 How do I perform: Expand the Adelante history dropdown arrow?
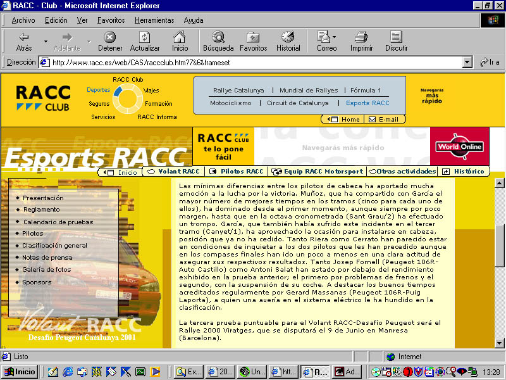pyautogui.click(x=89, y=41)
